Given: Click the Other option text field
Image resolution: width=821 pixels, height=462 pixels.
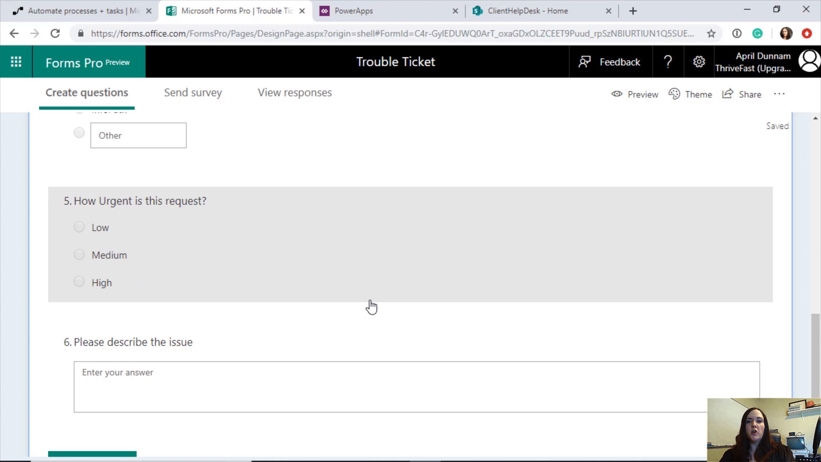Looking at the screenshot, I should point(139,136).
